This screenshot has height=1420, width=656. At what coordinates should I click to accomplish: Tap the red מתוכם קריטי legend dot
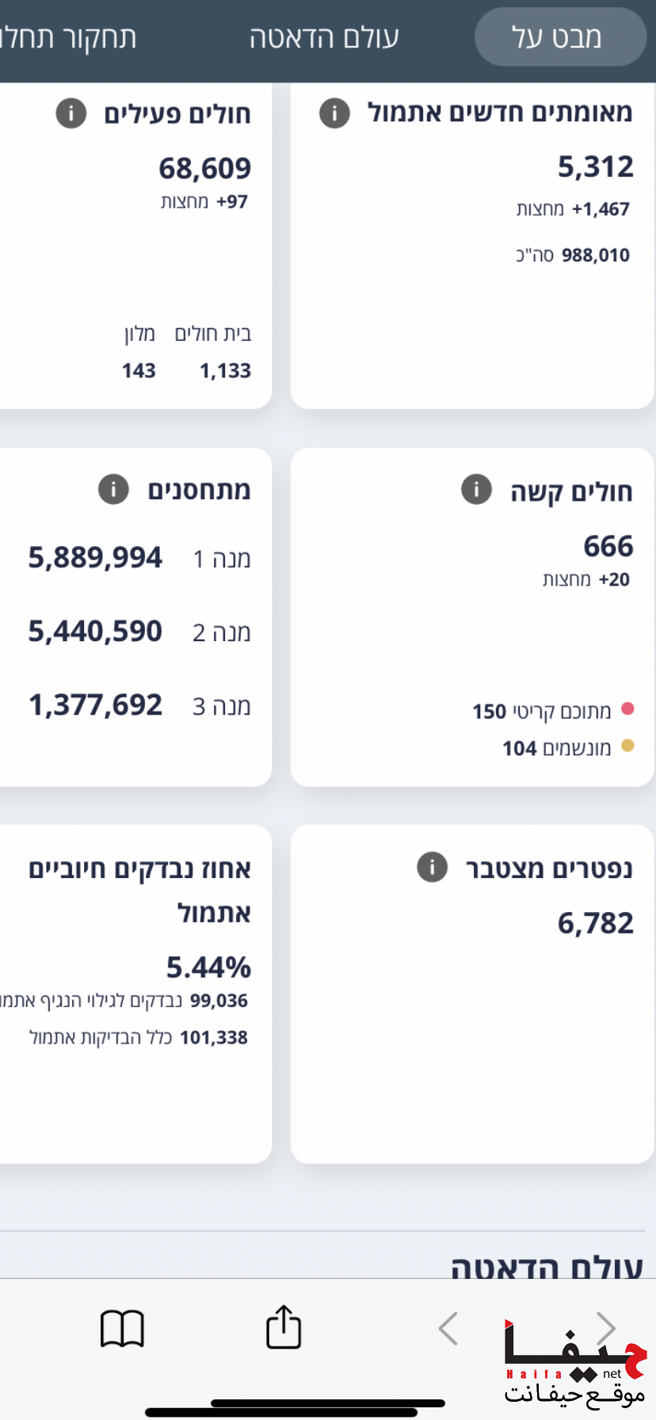point(627,708)
